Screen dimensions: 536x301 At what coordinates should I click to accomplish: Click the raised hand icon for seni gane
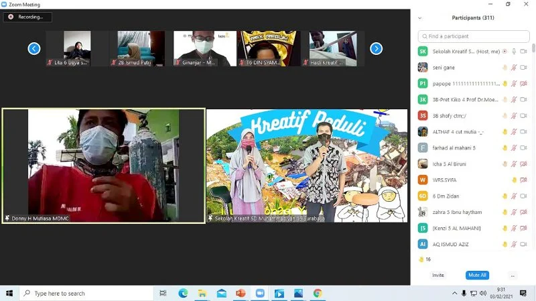coord(505,67)
